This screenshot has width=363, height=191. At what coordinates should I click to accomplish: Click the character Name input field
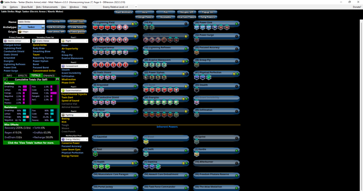pyautogui.click(x=31, y=22)
